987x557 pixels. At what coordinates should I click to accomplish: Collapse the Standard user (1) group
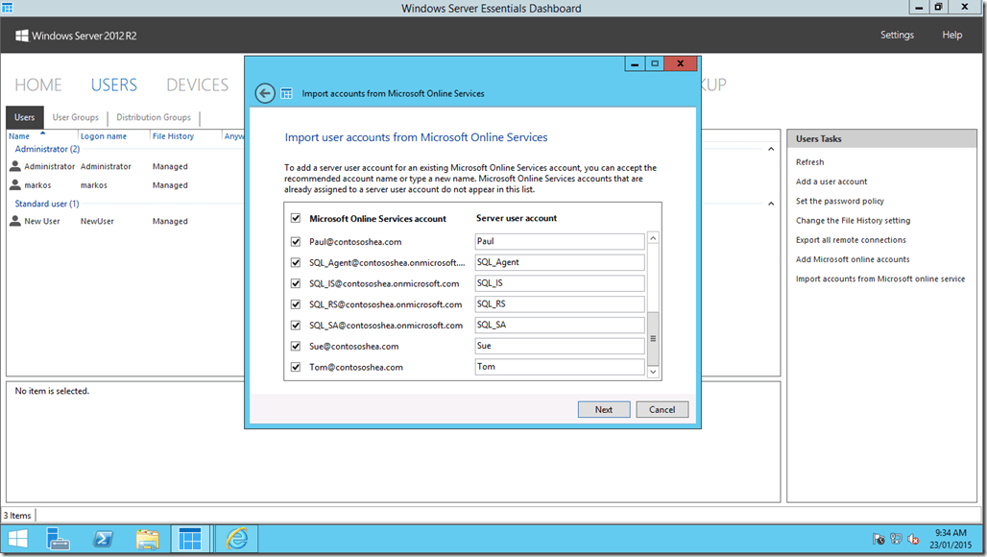[x=770, y=201]
